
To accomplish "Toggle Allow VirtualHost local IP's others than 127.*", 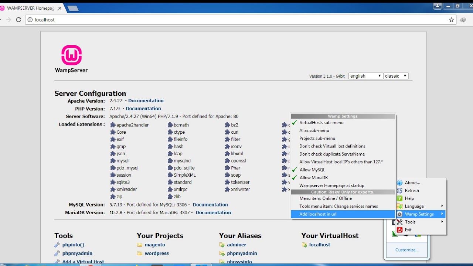I will coord(343,162).
